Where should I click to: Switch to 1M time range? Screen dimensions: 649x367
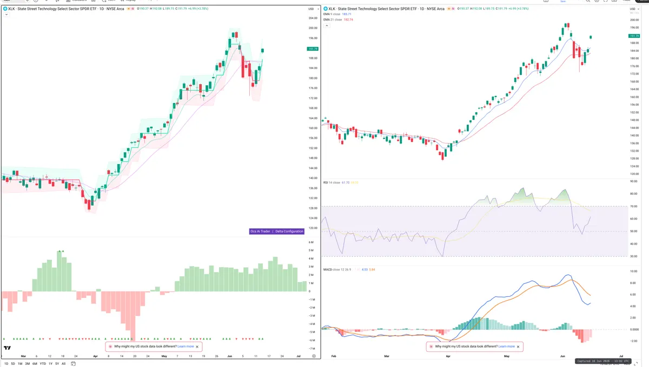tap(20, 364)
